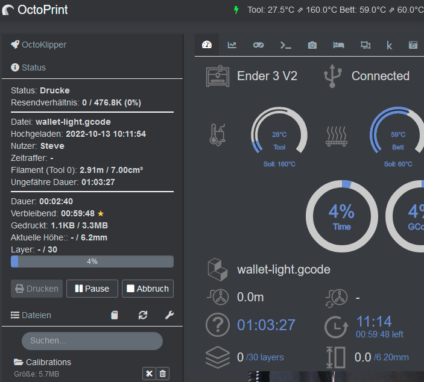Click the Bett temperature in the navbar
The height and width of the screenshot is (382, 424).
point(382,10)
